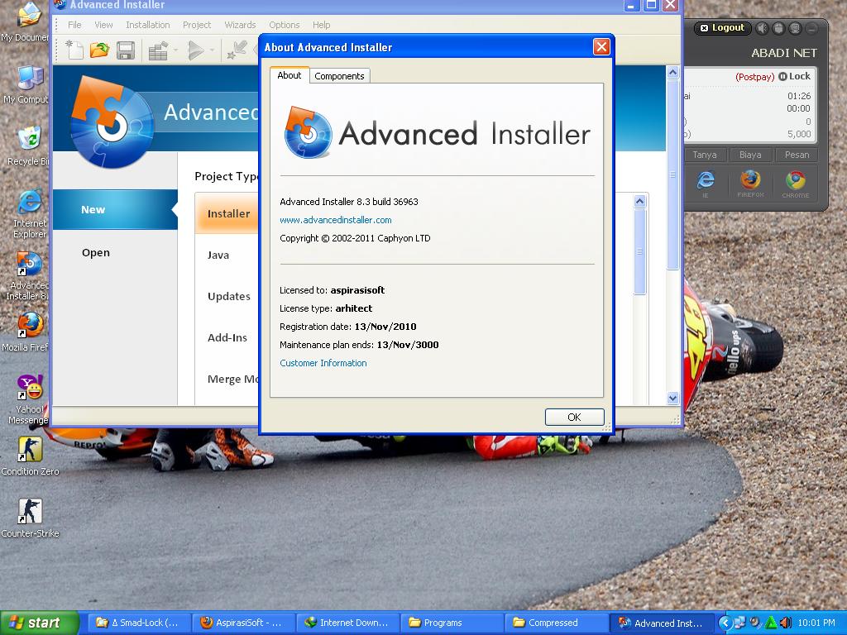Click the Biaya button
847x635 pixels.
pos(750,155)
